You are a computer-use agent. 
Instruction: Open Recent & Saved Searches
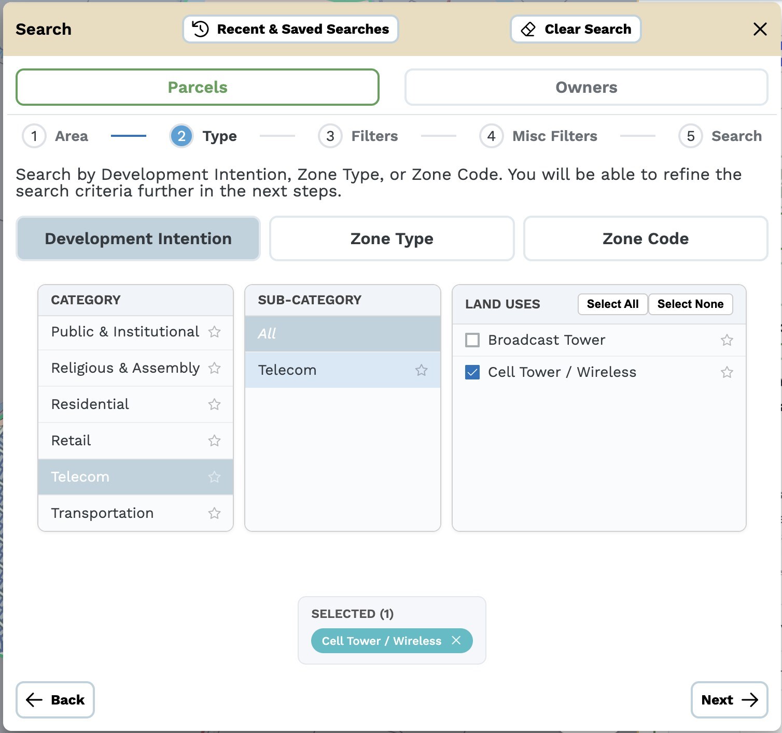pos(290,29)
